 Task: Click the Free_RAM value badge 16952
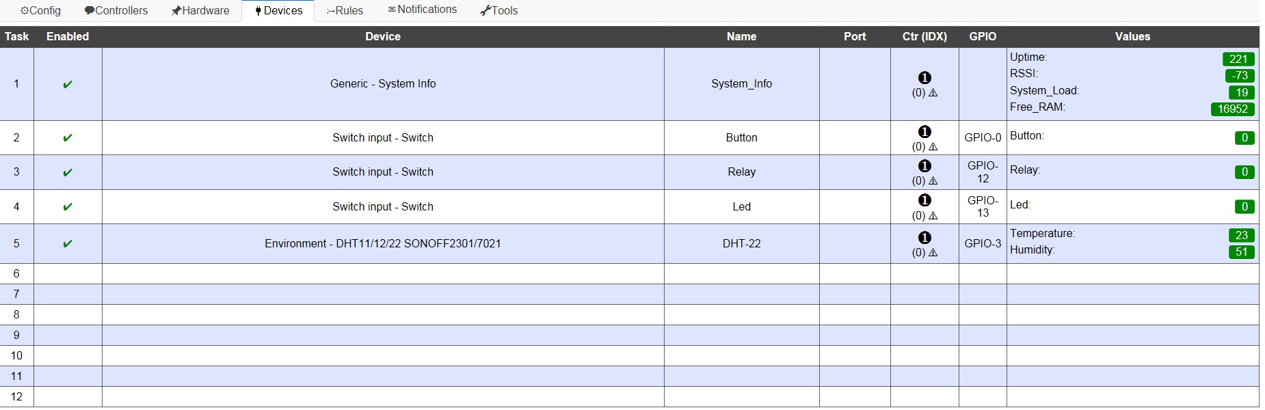[1232, 109]
